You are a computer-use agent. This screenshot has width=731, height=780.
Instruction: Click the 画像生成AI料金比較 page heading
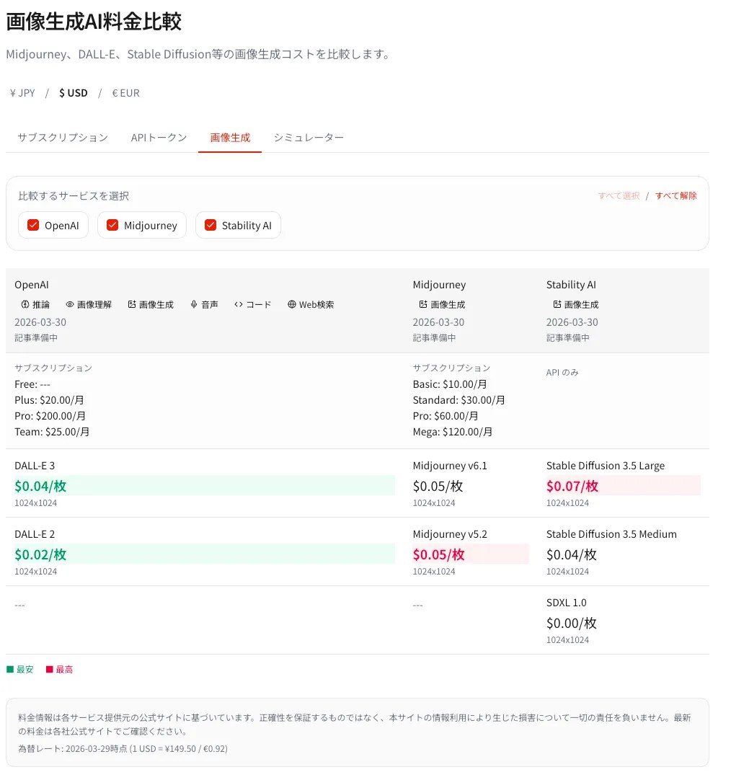pyautogui.click(x=94, y=22)
